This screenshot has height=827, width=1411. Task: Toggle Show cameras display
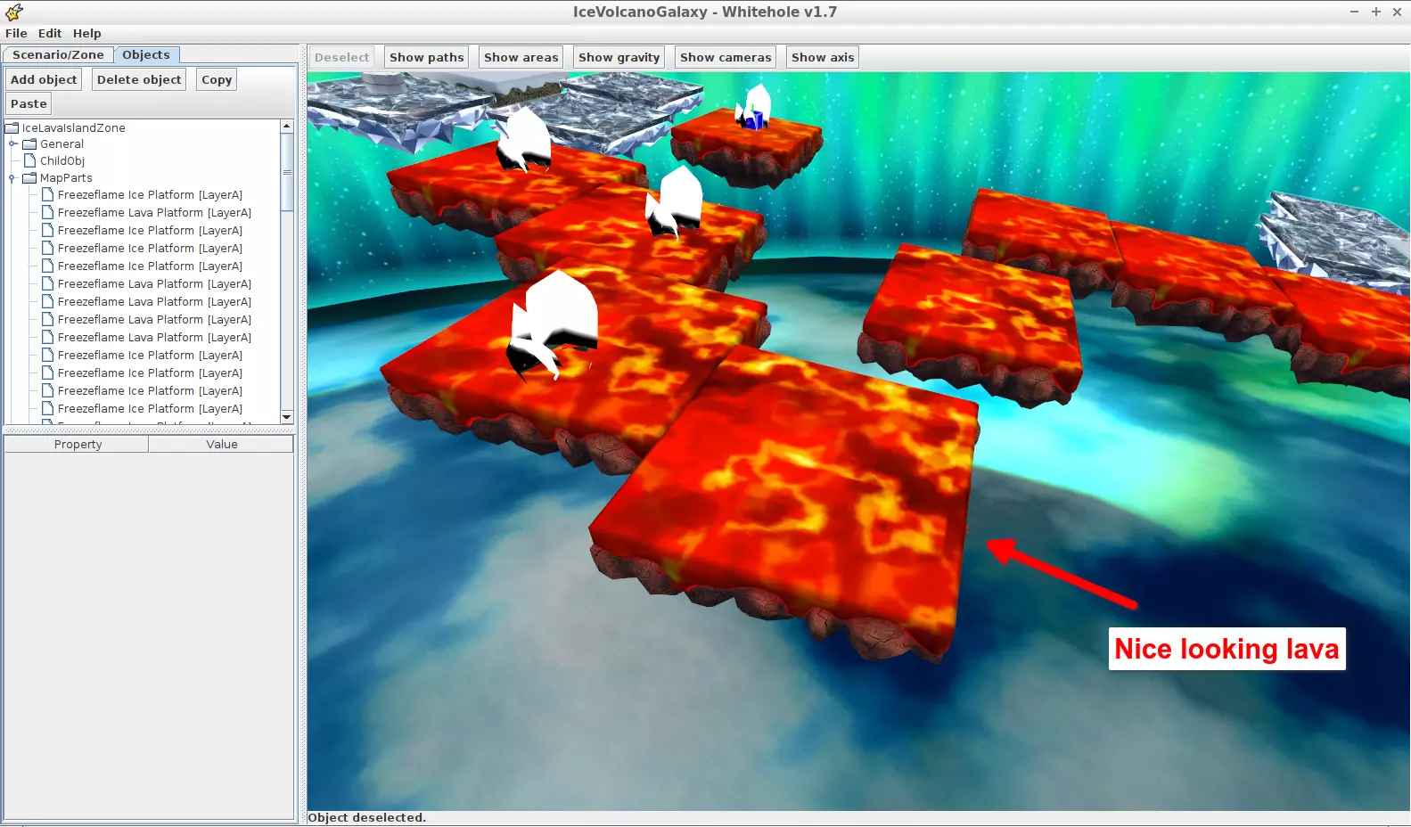tap(726, 57)
